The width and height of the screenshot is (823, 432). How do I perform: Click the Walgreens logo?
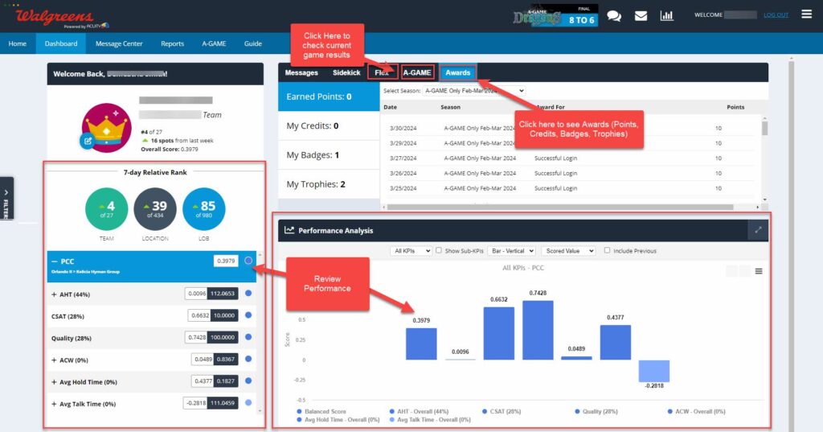click(x=55, y=17)
